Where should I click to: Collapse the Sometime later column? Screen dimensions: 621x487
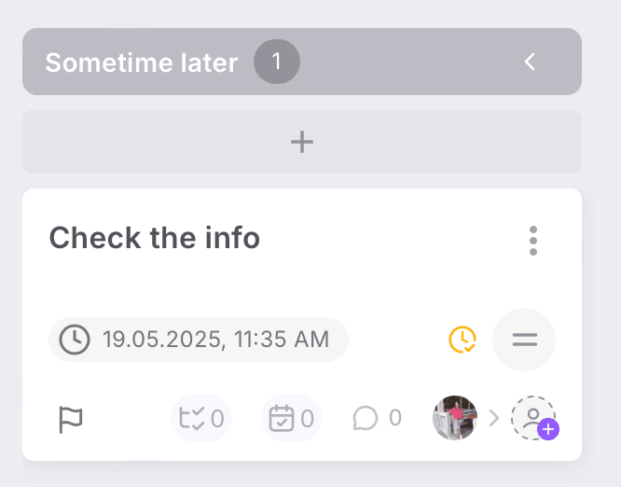pyautogui.click(x=530, y=63)
